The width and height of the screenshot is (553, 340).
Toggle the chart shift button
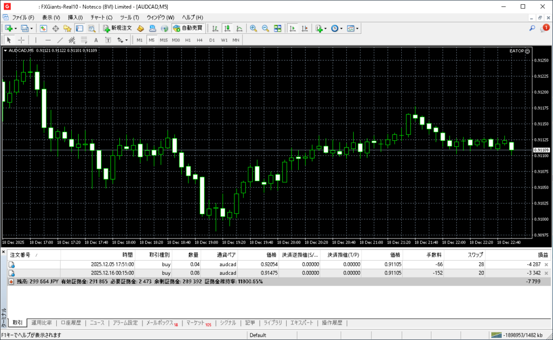pos(305,28)
